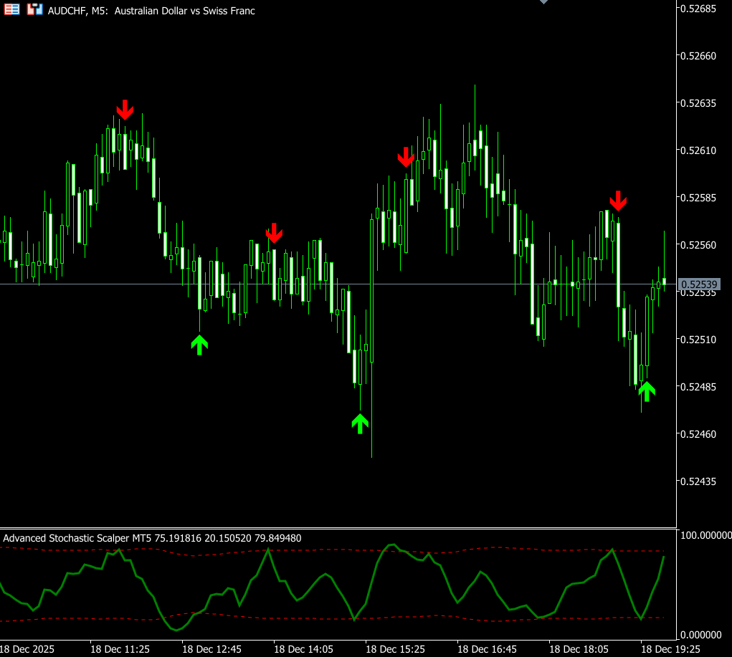Select the last red sell arrow near 19:00
Image resolution: width=732 pixels, height=657 pixels.
(618, 201)
